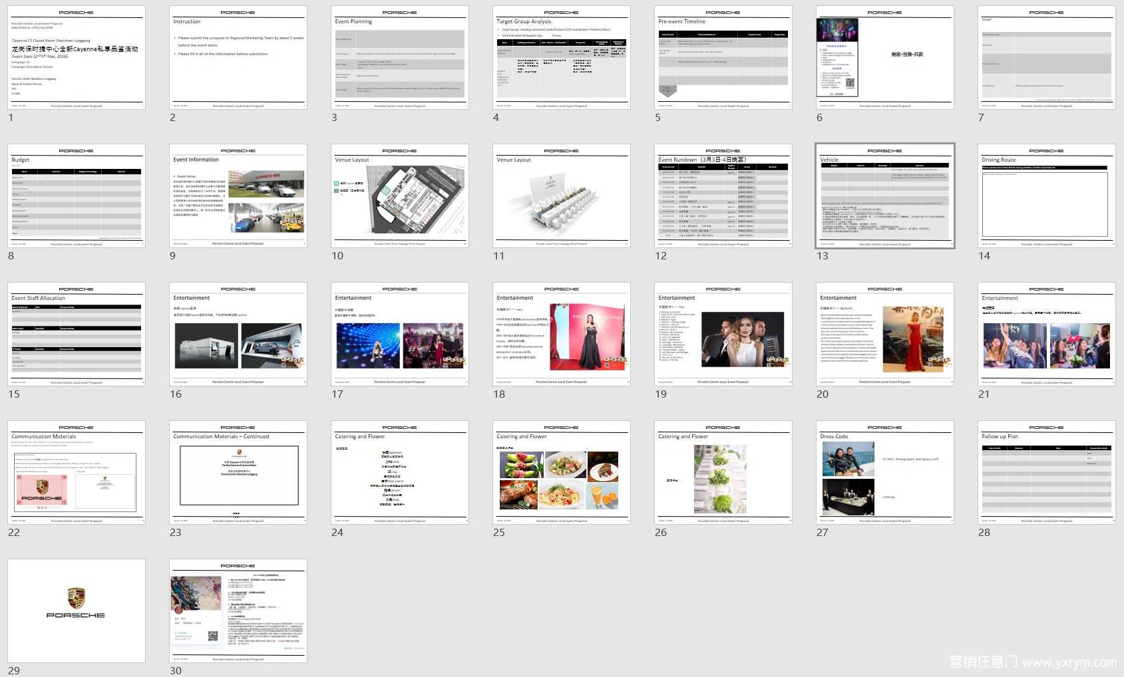Select slide 18 Entertainment black dress

point(562,335)
